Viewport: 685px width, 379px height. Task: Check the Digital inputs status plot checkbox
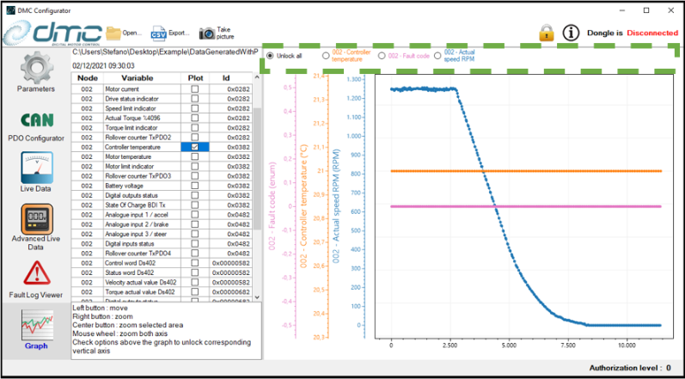click(195, 244)
